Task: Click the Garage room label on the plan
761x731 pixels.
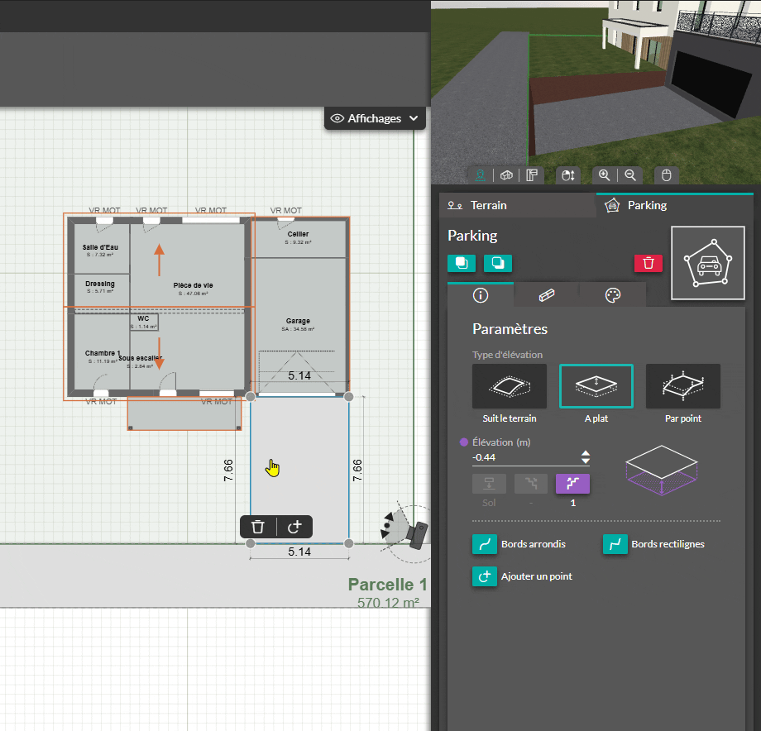Action: pyautogui.click(x=298, y=321)
